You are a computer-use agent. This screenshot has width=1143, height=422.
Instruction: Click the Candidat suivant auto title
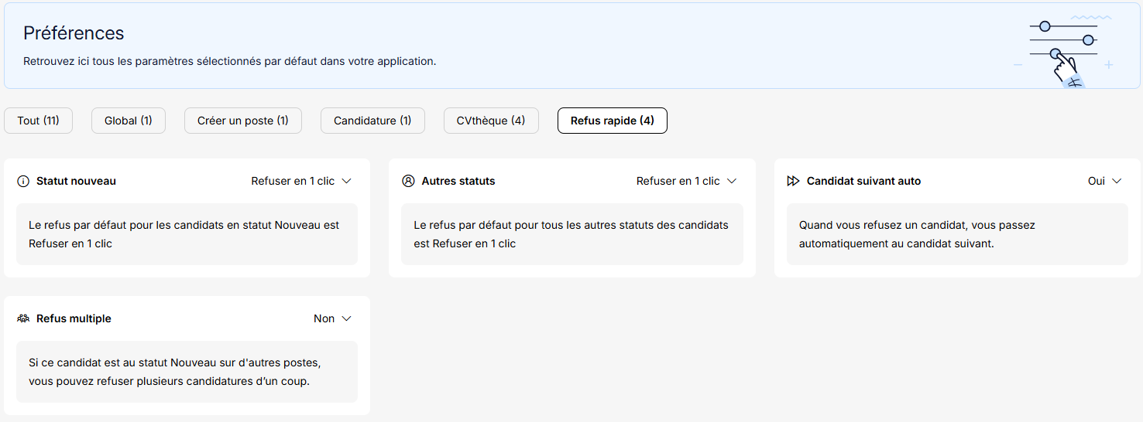[x=864, y=181]
